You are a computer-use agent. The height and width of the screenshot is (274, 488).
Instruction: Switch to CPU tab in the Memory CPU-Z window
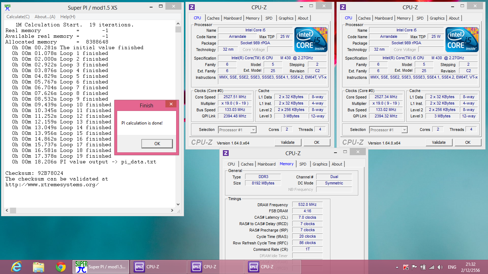click(231, 164)
